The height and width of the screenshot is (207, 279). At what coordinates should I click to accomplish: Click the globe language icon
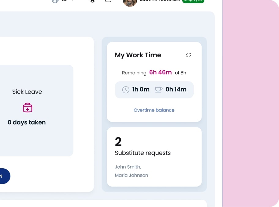(55, 1)
